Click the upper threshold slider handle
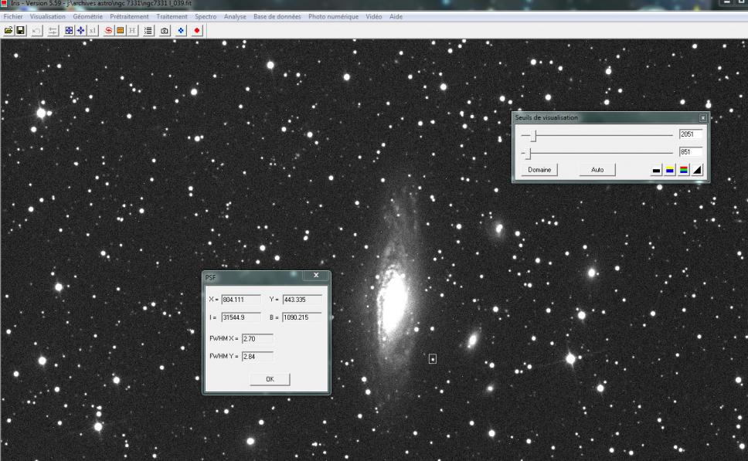Viewport: 748px width, 461px height. (534, 136)
